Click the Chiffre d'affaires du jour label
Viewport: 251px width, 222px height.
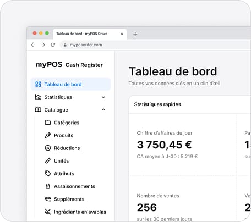click(x=165, y=133)
